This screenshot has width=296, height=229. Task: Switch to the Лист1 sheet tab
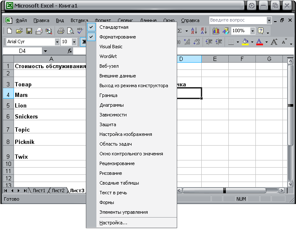(39, 190)
